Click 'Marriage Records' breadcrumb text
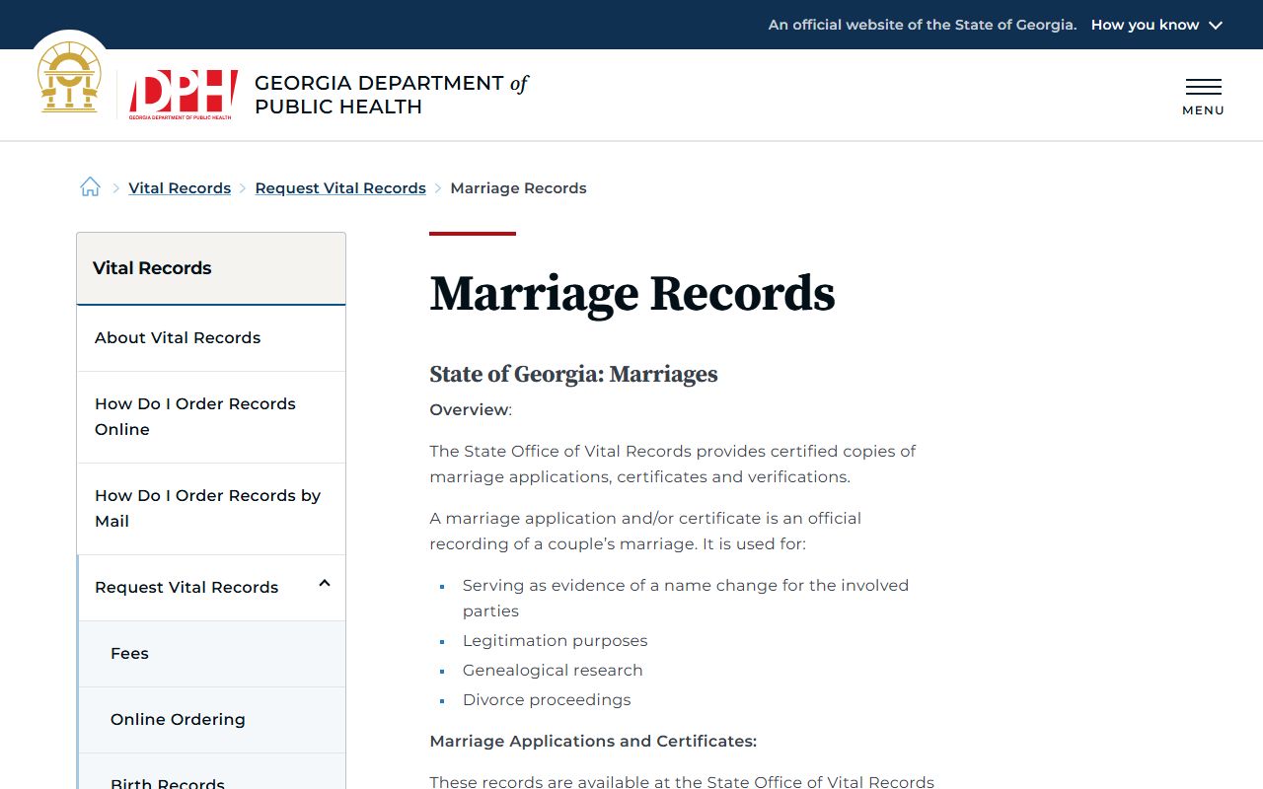 (x=518, y=188)
